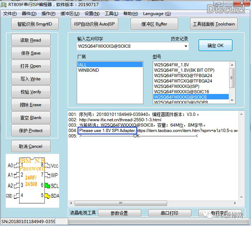Viewport: 251px width, 226px height.
Task: Open the 缓冲区(U) menu
Action: [x=70, y=14]
